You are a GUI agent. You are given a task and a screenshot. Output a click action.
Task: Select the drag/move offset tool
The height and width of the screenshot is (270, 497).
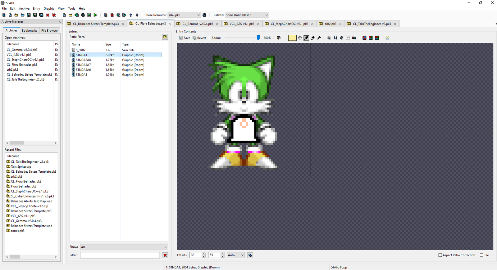[x=300, y=38]
